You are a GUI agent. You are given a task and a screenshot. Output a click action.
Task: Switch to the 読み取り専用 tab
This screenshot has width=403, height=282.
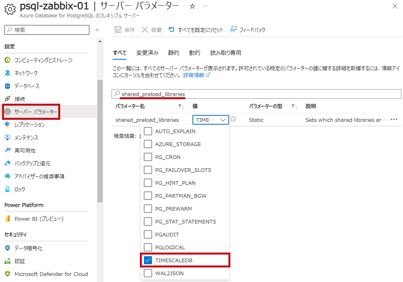point(226,53)
